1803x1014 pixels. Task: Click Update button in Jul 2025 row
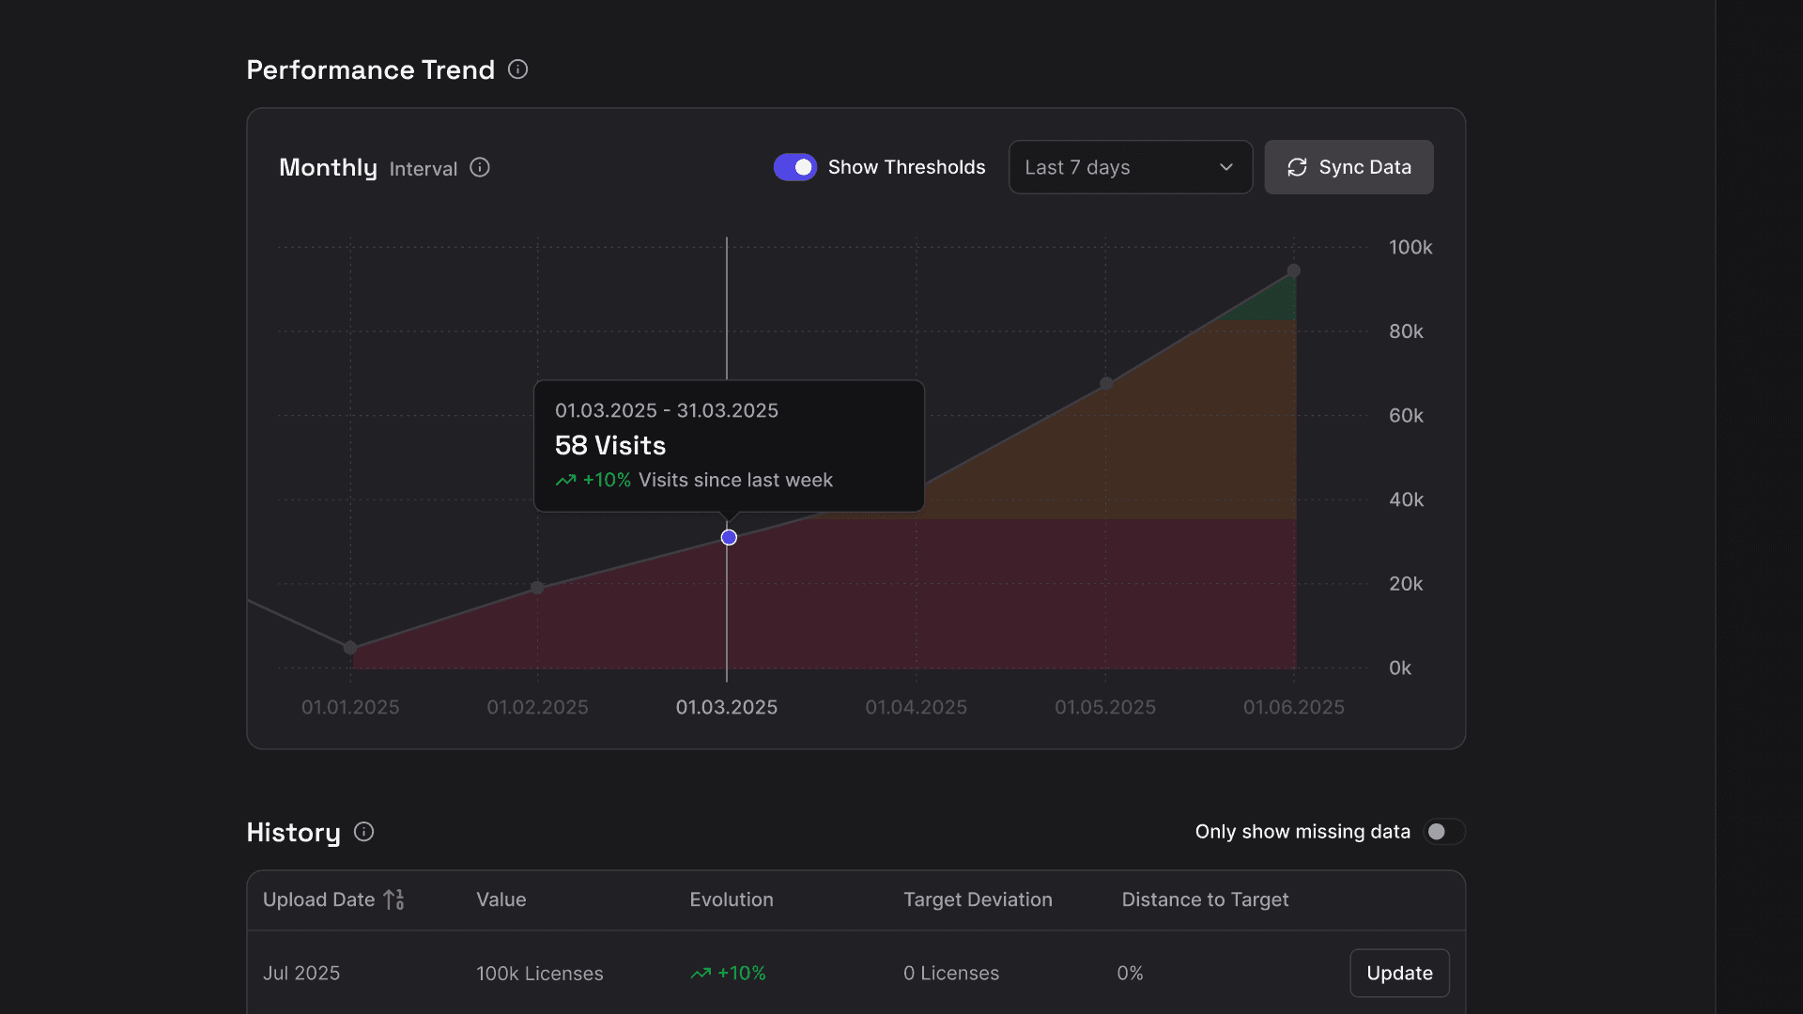coord(1399,974)
